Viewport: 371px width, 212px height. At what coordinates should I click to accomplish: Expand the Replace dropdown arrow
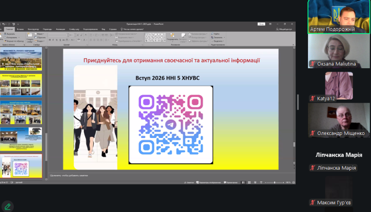click(x=224, y=37)
